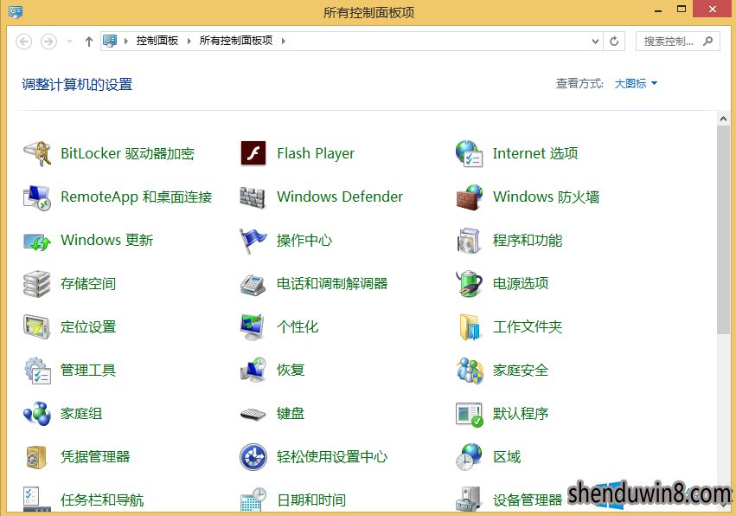Viewport: 736px width, 516px height.
Task: Open the Windows 防火墙 icon
Action: pyautogui.click(x=469, y=197)
